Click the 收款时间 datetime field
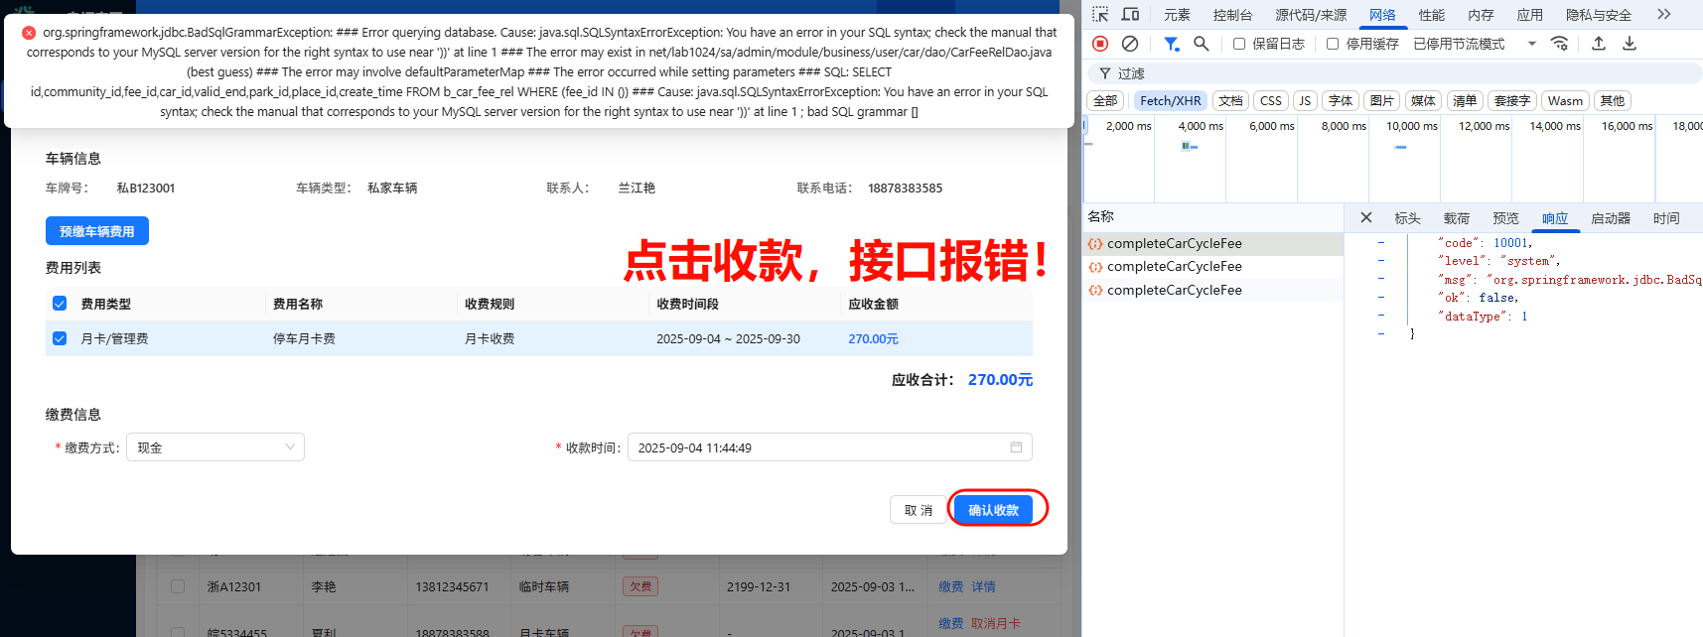The height and width of the screenshot is (637, 1703). 829,447
